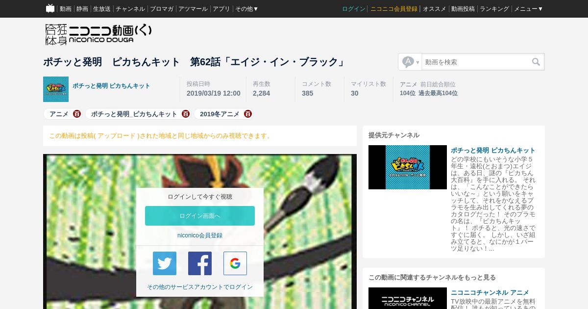Click the region restriction notice text
This screenshot has width=588, height=309.
pos(161,136)
